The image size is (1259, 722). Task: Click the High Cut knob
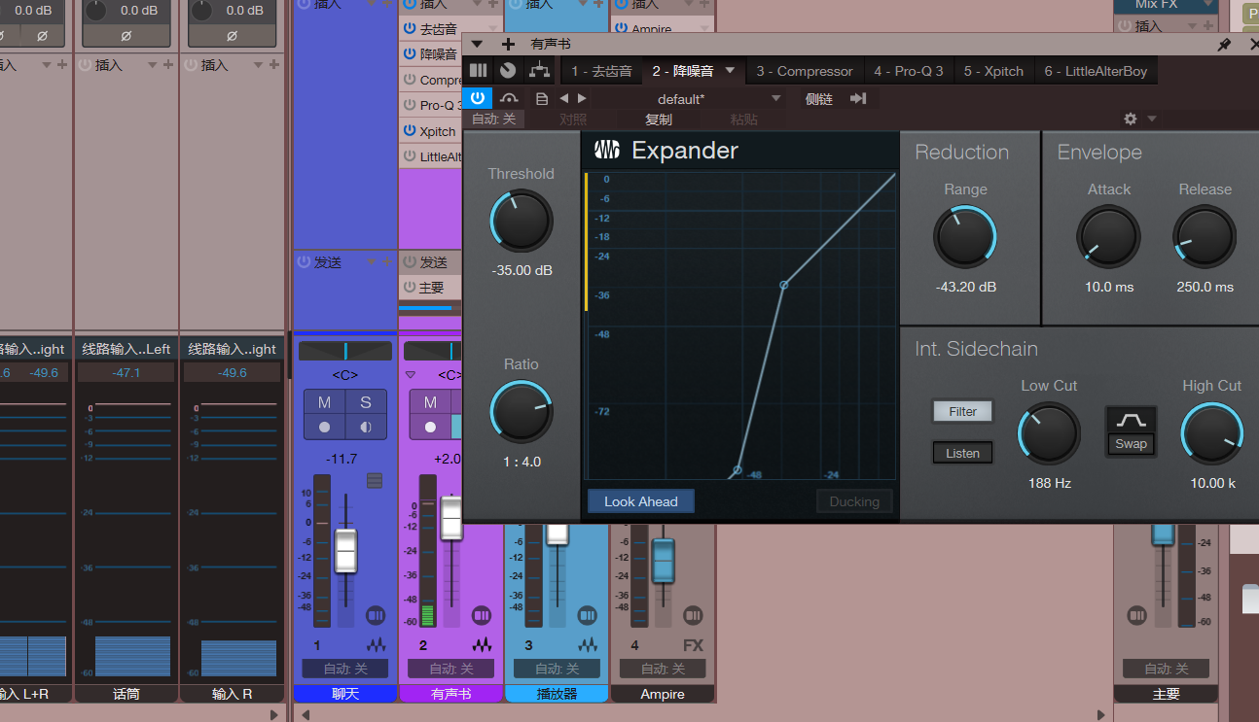[x=1212, y=433]
